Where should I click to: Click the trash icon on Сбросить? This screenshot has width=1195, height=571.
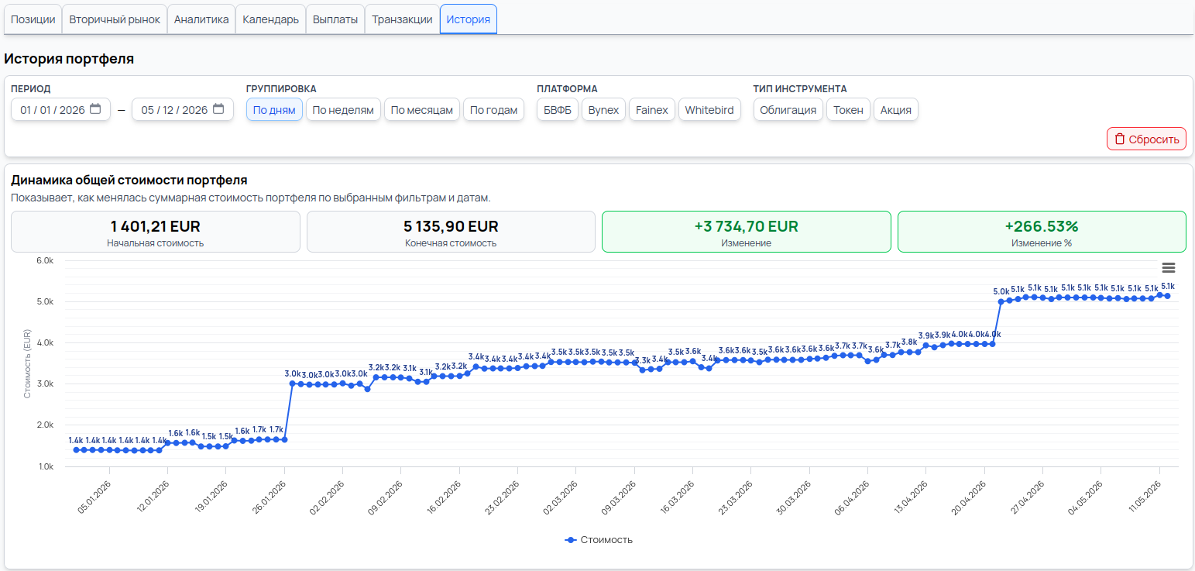point(1119,139)
